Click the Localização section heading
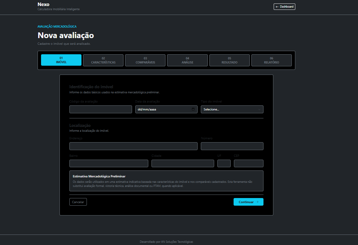Image resolution: width=358 pixels, height=245 pixels. click(80, 125)
